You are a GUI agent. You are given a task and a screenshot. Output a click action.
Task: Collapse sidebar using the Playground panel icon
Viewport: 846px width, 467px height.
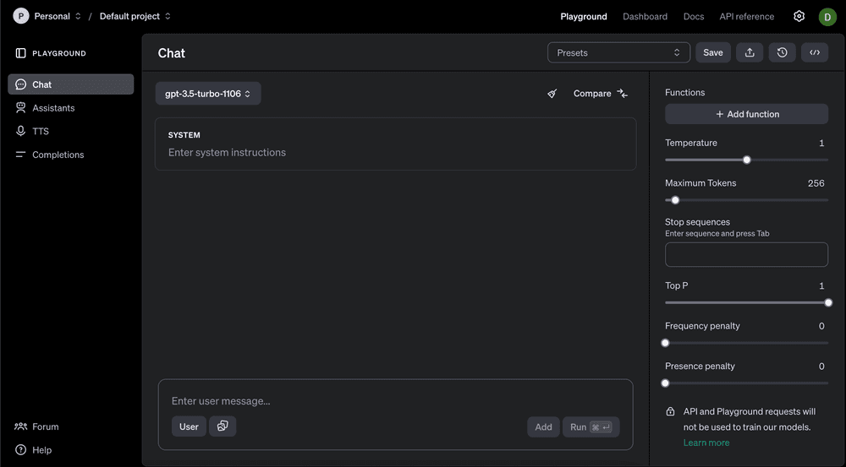coord(21,53)
